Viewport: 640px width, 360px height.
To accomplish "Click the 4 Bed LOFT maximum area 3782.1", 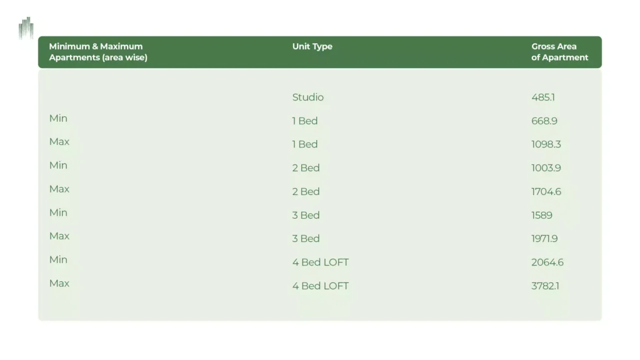I will click(545, 286).
